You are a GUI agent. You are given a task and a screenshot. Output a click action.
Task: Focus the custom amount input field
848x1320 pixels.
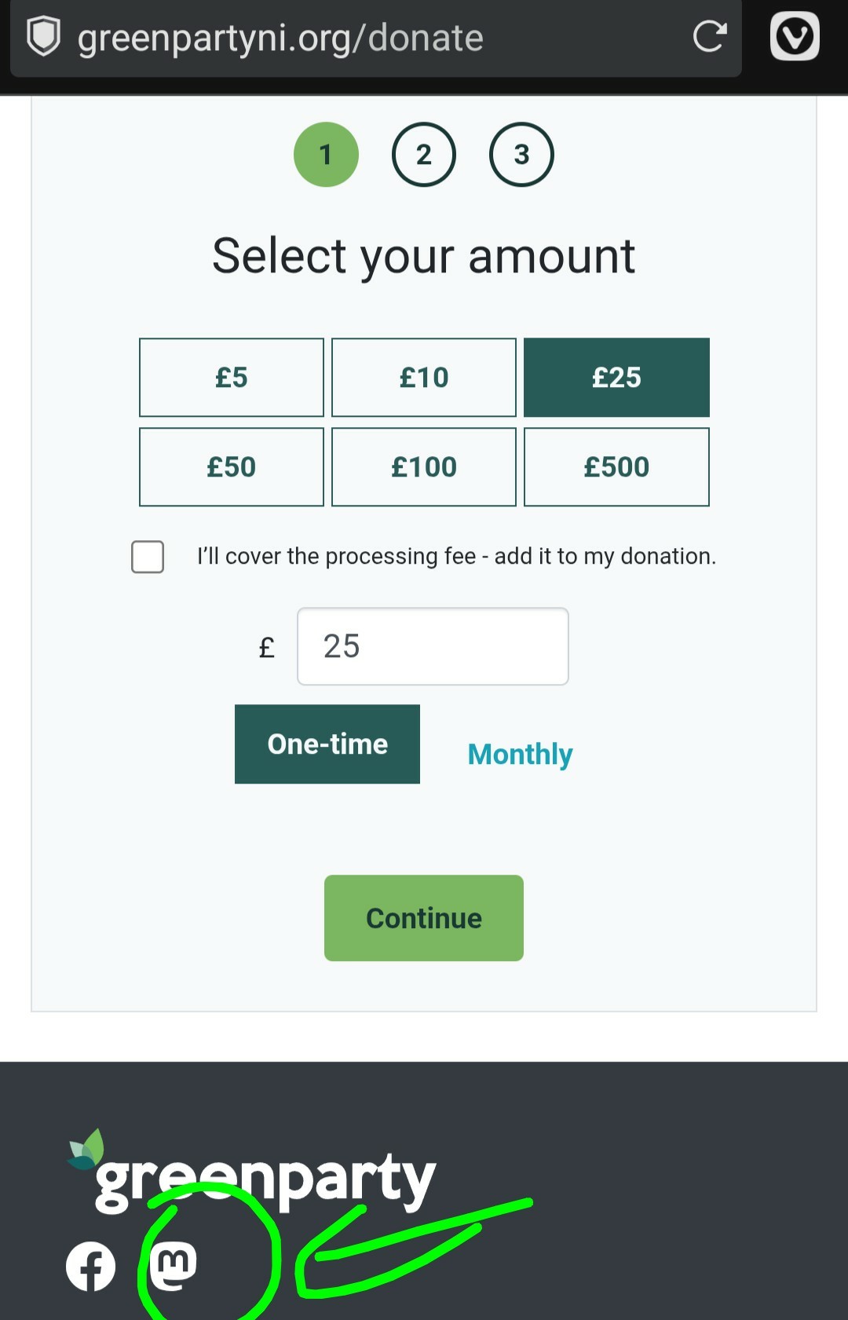(x=433, y=646)
